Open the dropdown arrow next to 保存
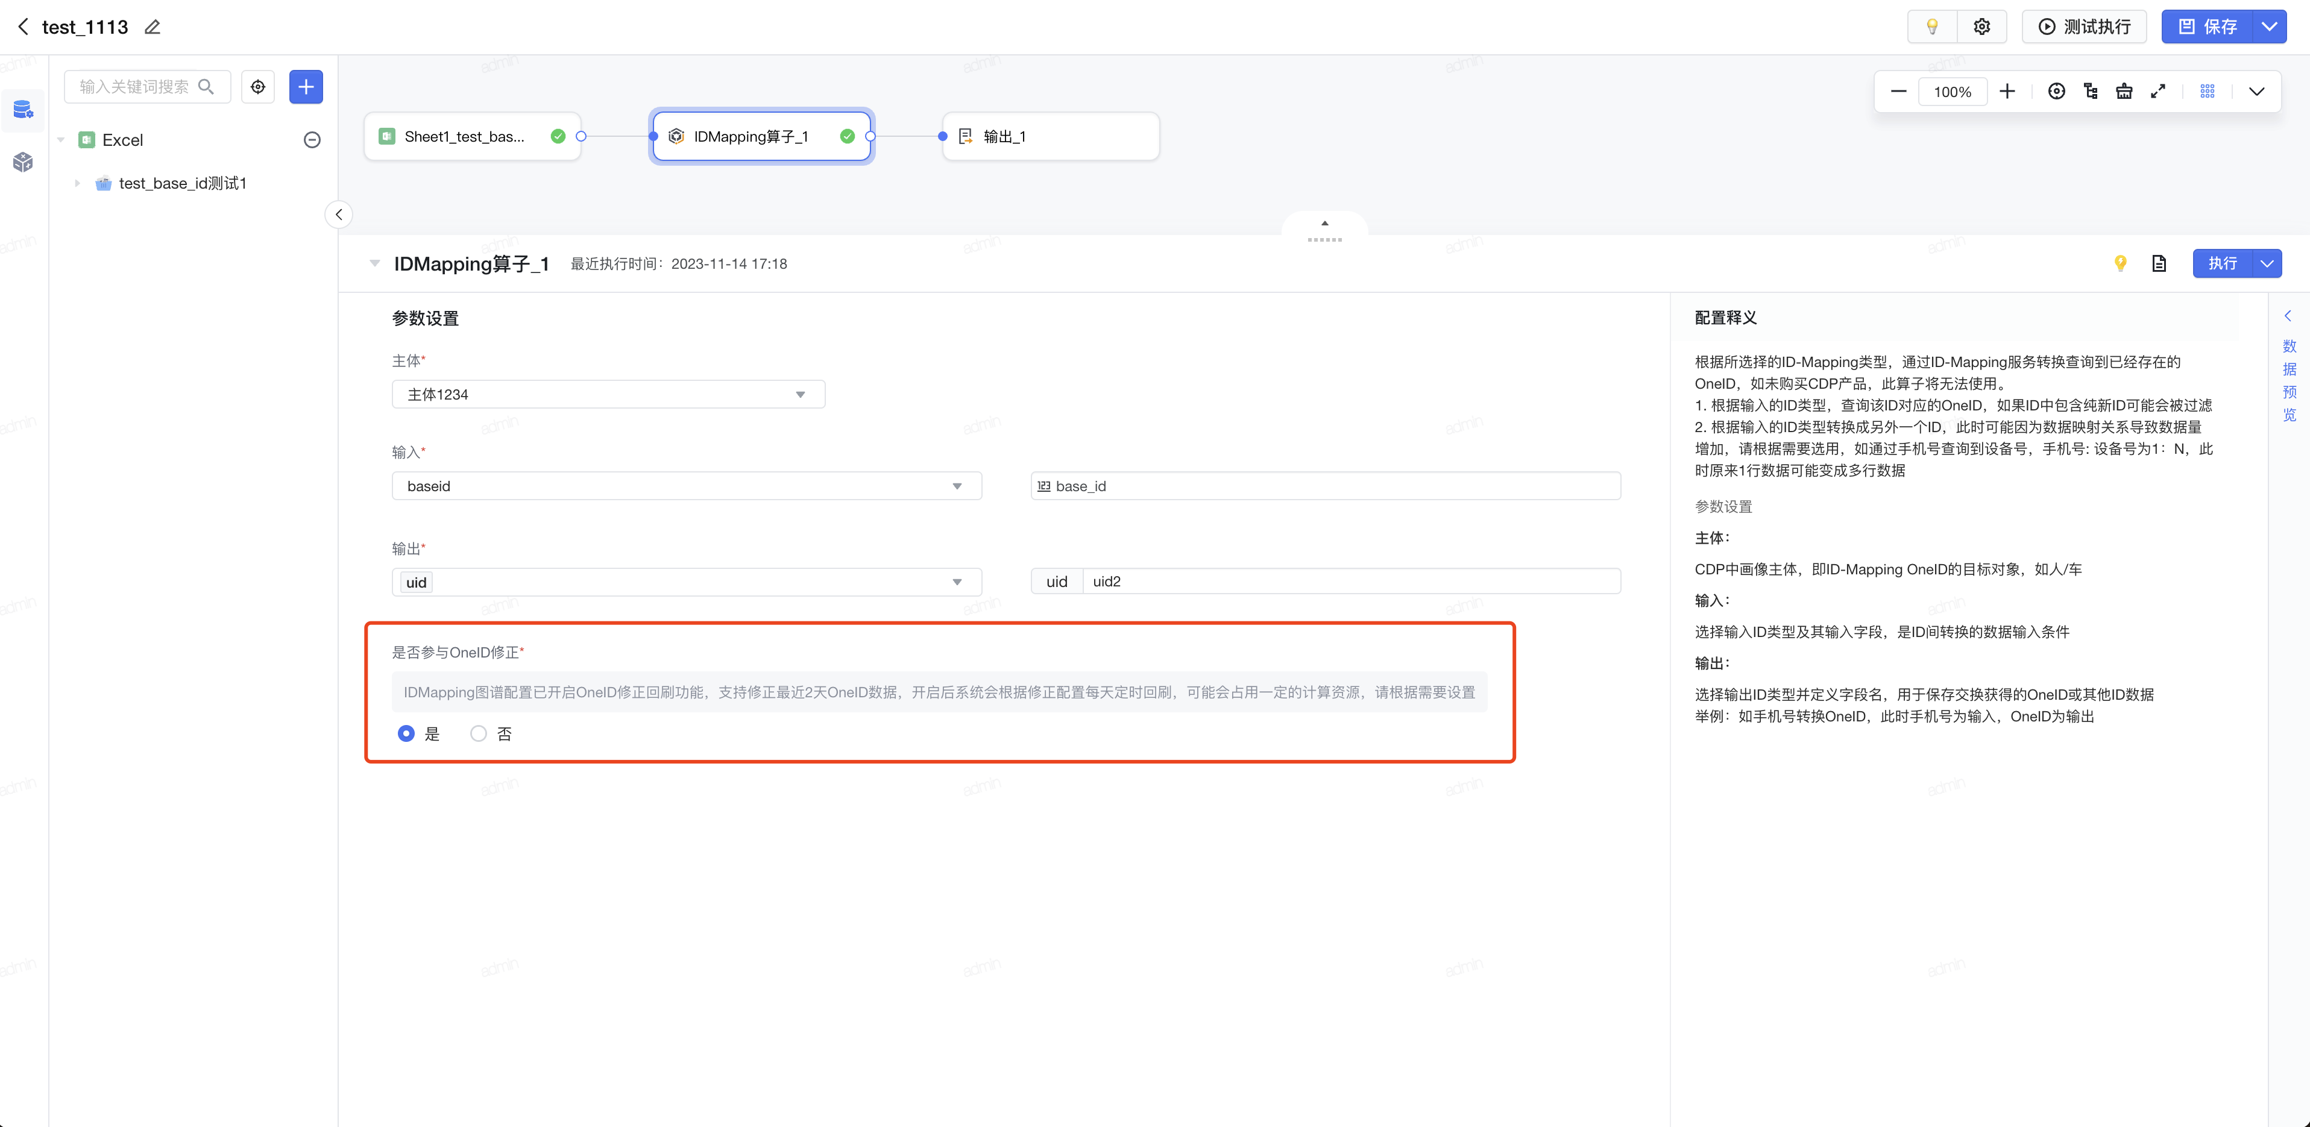This screenshot has height=1127, width=2310. click(x=2270, y=27)
